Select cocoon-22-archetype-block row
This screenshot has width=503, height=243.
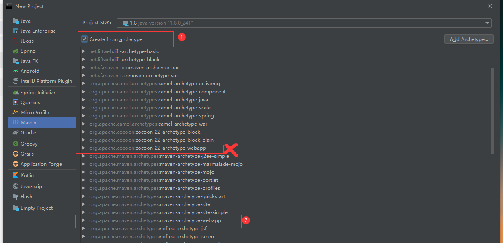click(285, 132)
